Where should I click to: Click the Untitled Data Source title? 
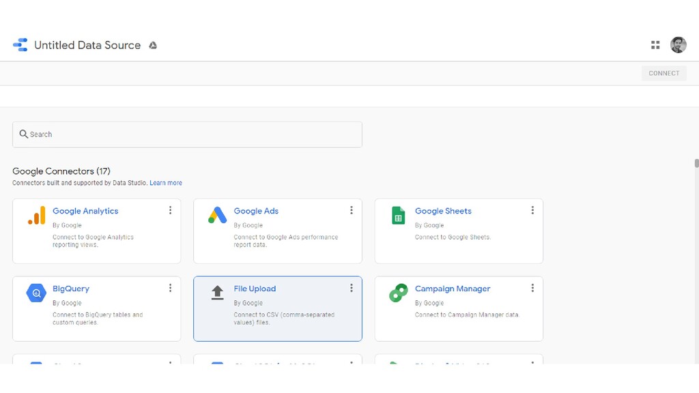click(87, 45)
